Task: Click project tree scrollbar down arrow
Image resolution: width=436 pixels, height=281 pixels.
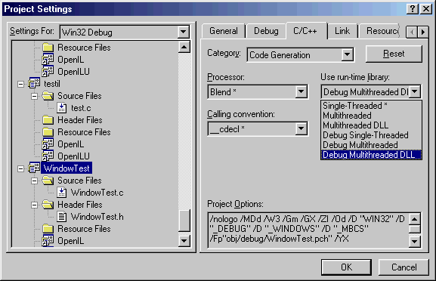Action: 184,241
